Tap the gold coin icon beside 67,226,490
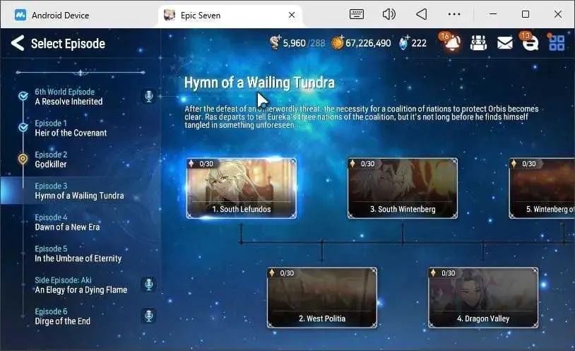575x351 pixels. [337, 43]
